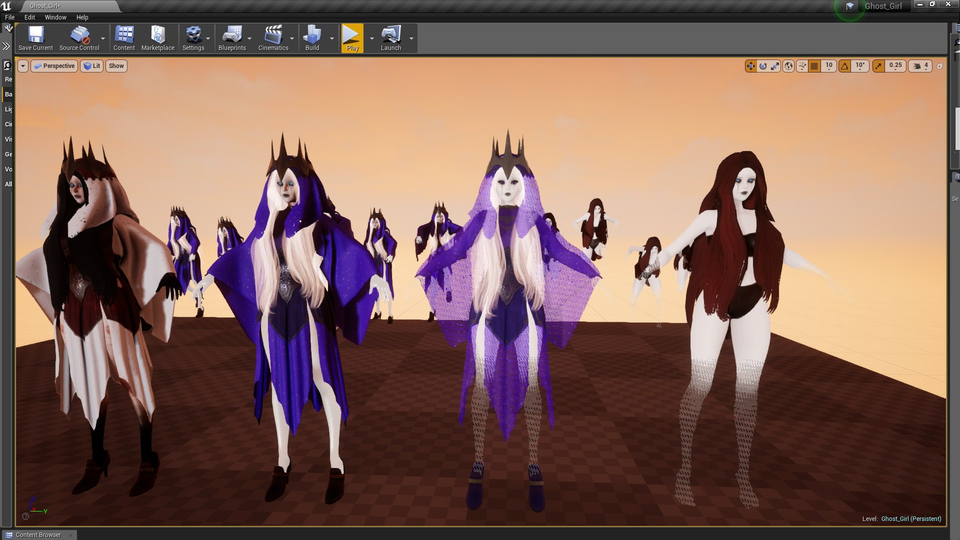Start Play in editor
The image size is (960, 540).
click(x=352, y=38)
